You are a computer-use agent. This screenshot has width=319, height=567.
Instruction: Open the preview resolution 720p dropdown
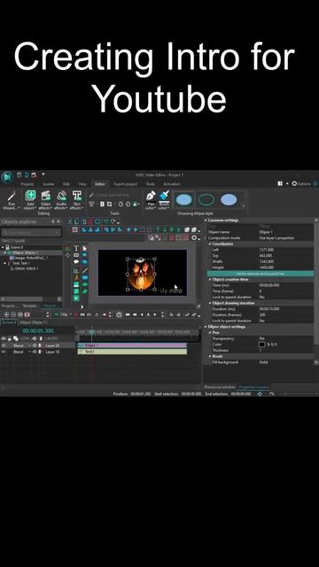click(62, 315)
